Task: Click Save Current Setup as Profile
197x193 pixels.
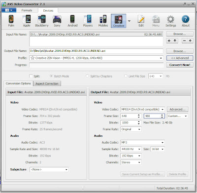Action: pos(142,174)
